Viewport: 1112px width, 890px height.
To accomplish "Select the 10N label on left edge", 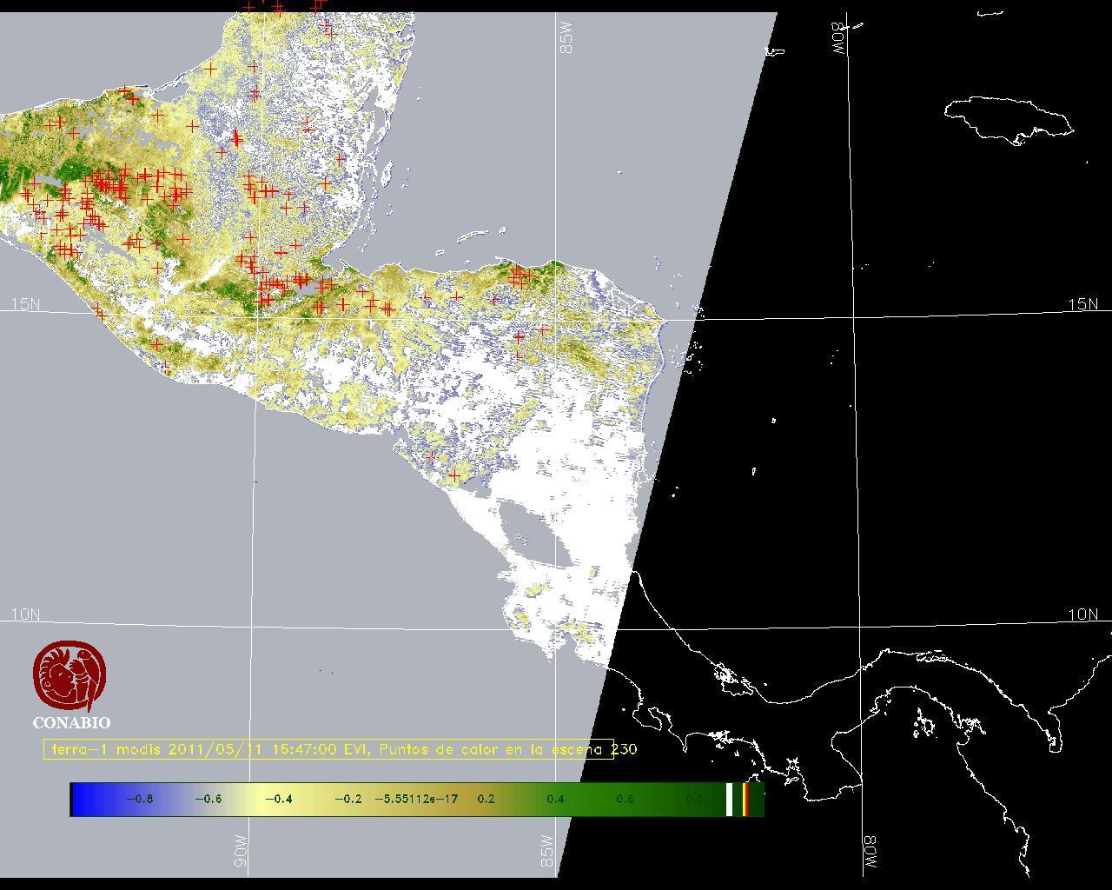I will coord(25,614).
